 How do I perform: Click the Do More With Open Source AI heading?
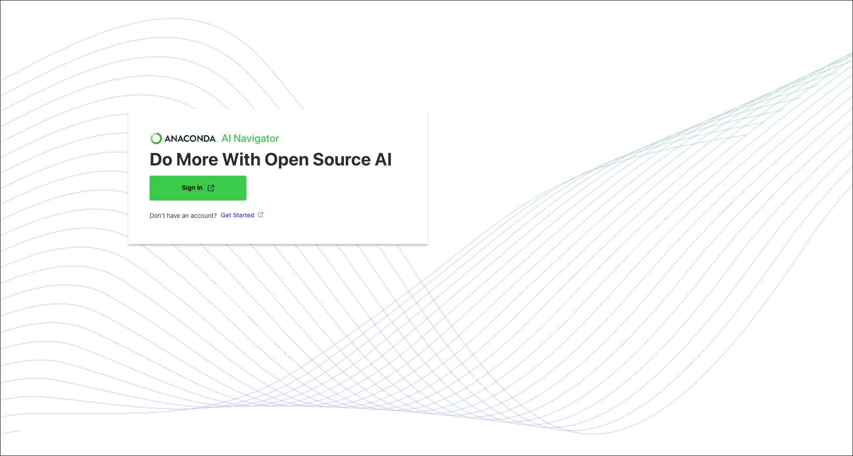[271, 160]
